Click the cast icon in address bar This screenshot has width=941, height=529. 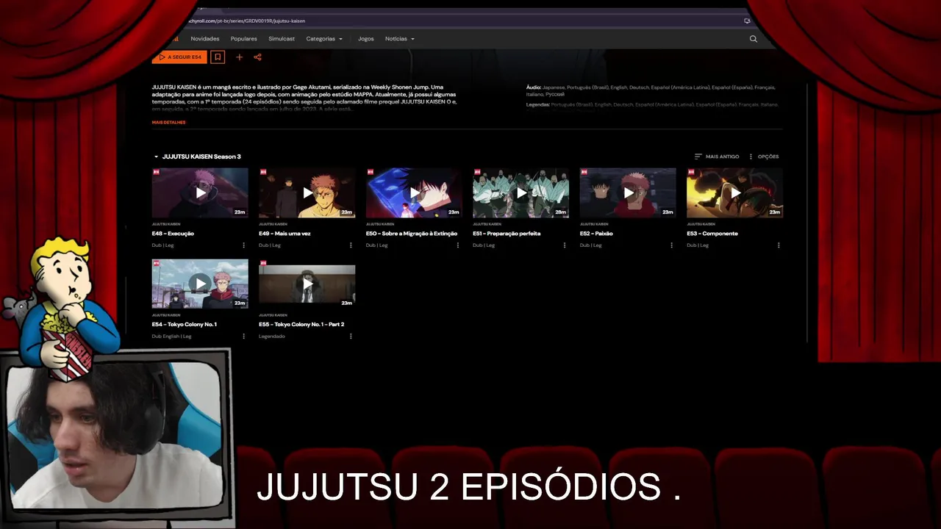click(747, 21)
